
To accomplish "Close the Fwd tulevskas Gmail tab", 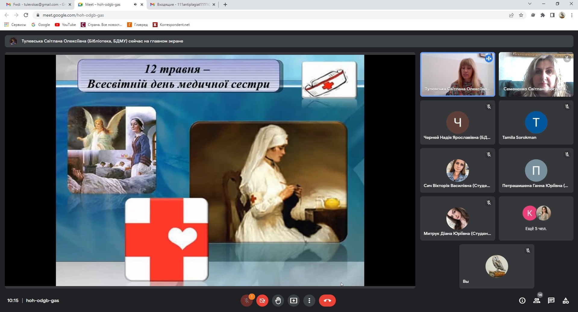I will (x=70, y=5).
